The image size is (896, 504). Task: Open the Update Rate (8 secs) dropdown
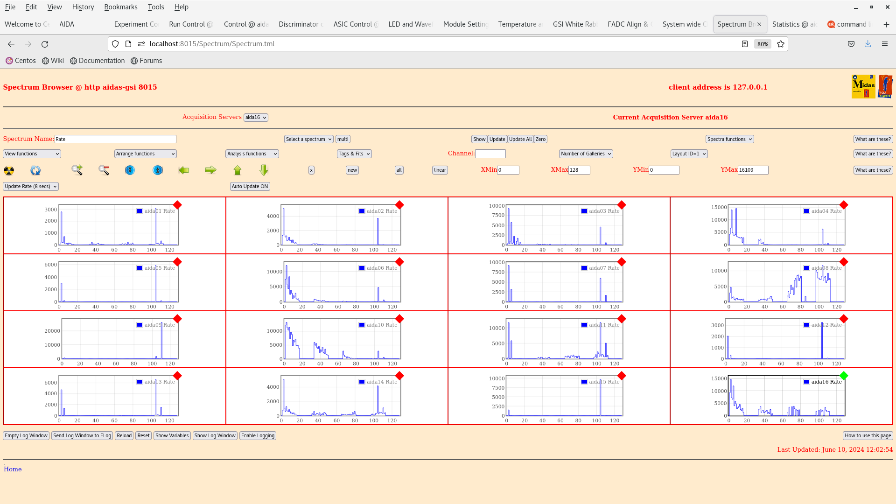[x=31, y=186]
